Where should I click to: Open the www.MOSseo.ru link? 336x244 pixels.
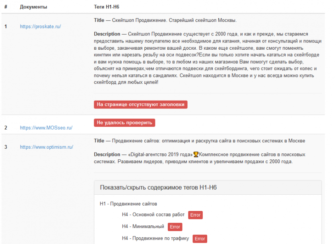46,128
